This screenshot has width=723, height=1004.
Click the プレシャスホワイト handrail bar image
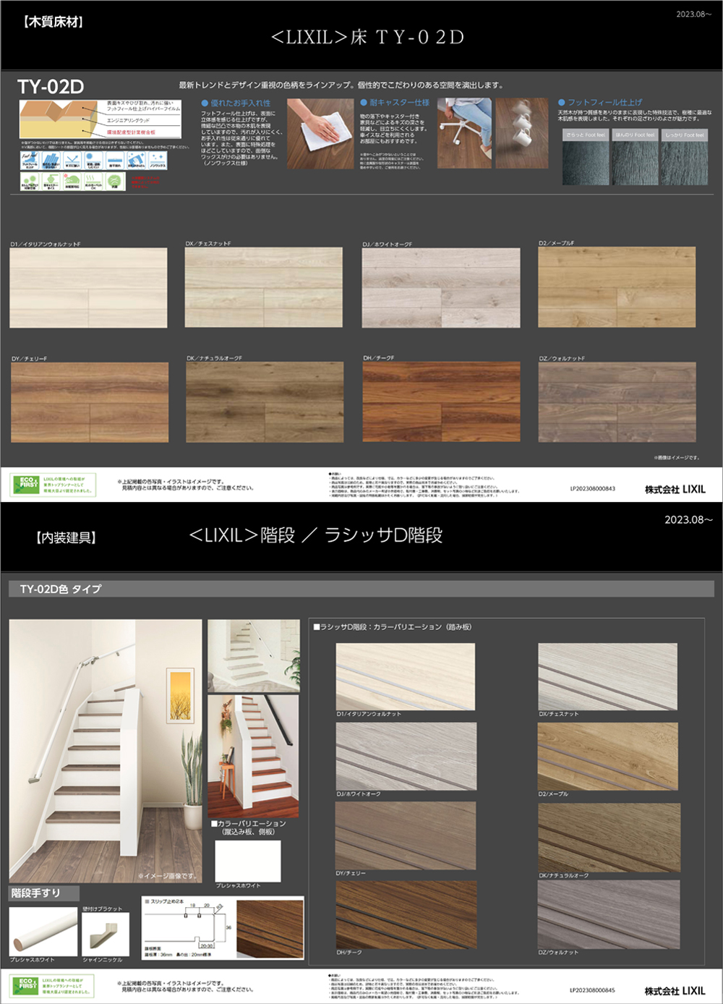(x=43, y=932)
